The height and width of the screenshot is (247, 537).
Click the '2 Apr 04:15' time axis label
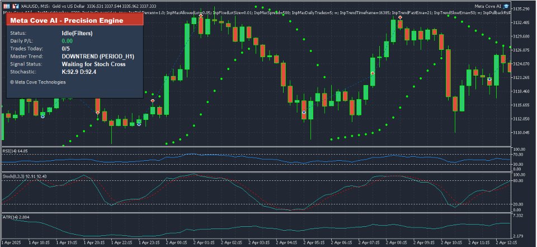[286, 242]
